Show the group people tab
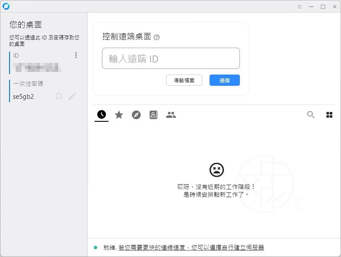Screen dimensions: 341x257 pyautogui.click(x=171, y=115)
